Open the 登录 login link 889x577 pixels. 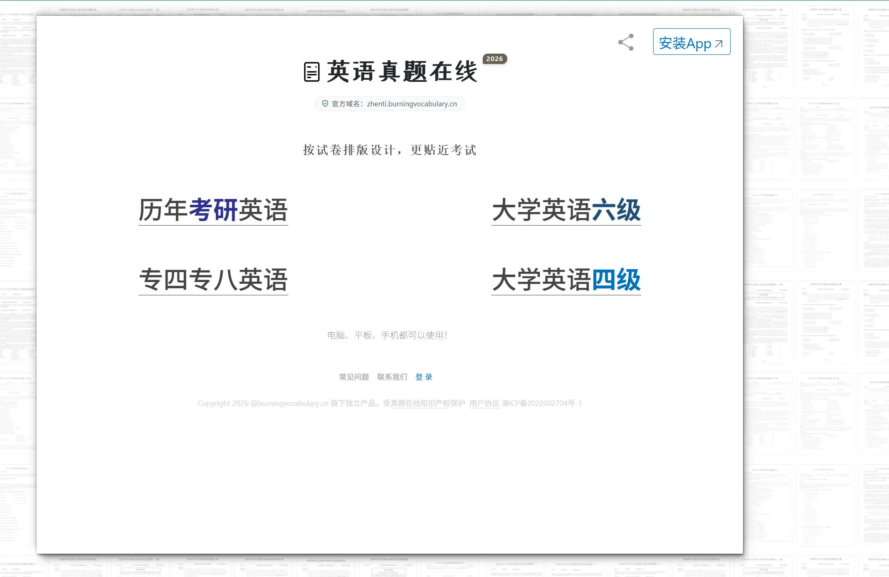(x=424, y=377)
